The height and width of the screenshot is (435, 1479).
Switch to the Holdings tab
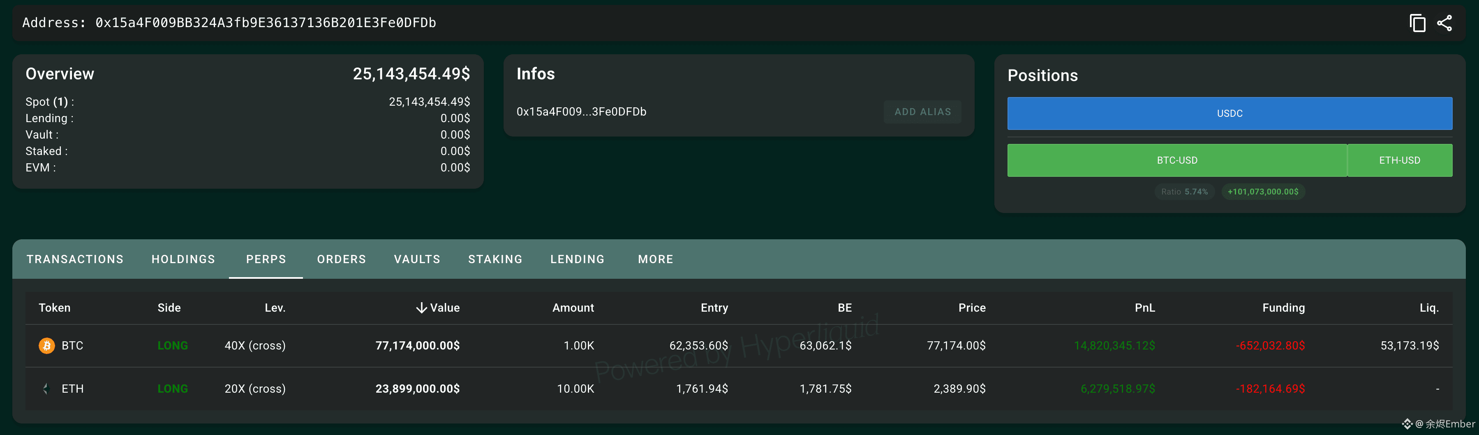click(x=183, y=259)
